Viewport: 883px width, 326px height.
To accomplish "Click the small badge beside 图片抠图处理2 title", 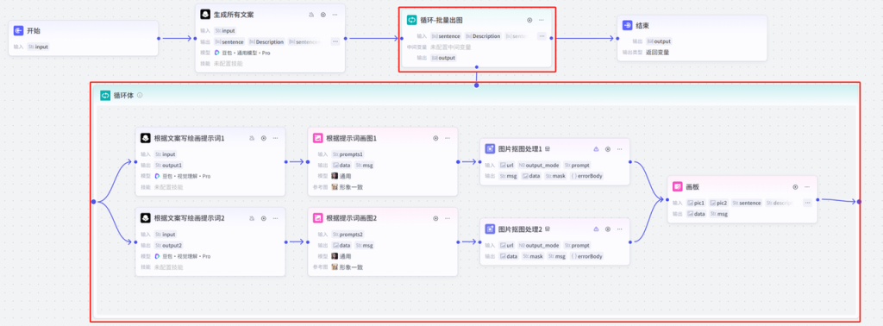I will click(x=548, y=229).
